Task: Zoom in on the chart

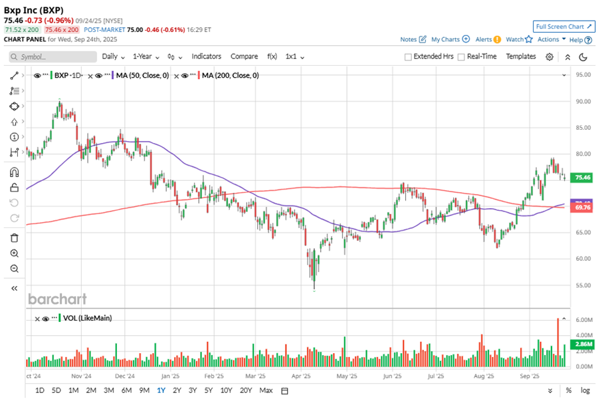Action: click(13, 253)
